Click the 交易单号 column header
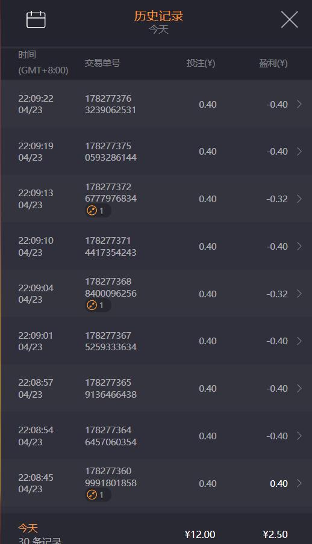 coord(102,63)
